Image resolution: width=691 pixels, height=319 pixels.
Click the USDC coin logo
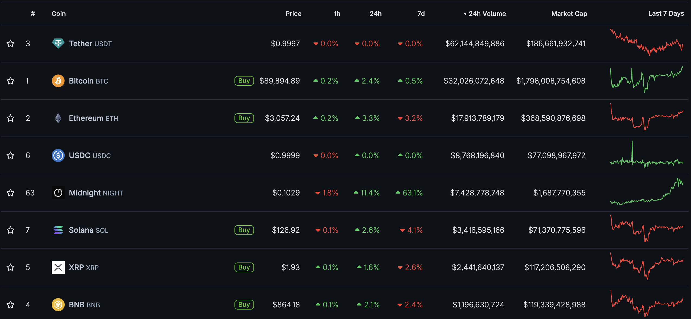pyautogui.click(x=58, y=155)
